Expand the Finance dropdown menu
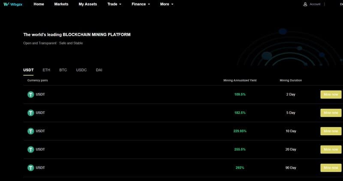343x181 pixels. click(141, 4)
